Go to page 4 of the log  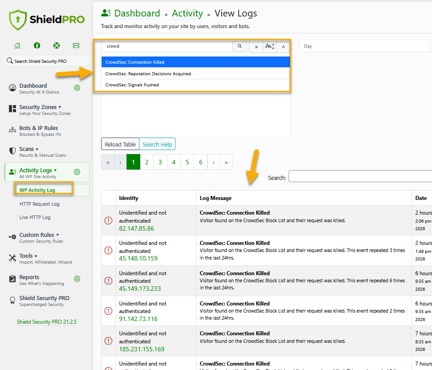174,162
